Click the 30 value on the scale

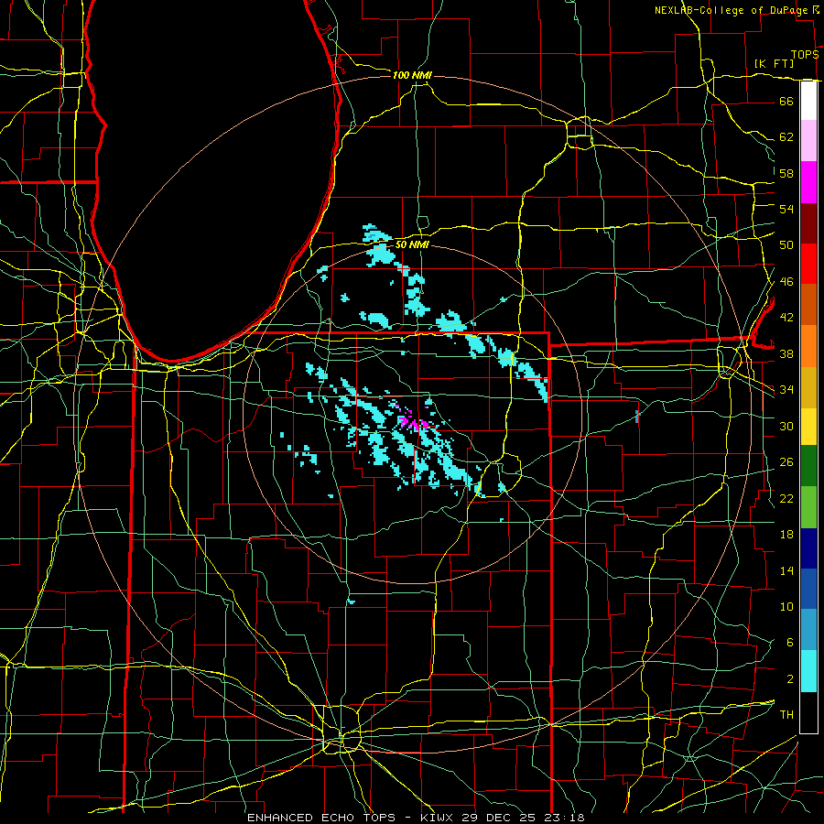[x=786, y=426]
